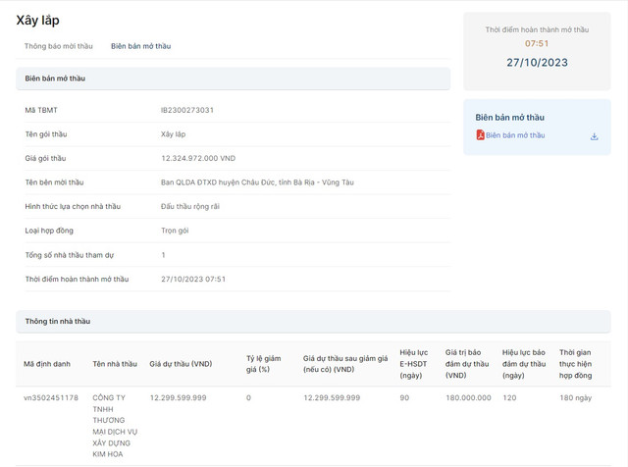Sort by Giá dự thầu (VND) column
The height and width of the screenshot is (467, 628).
tap(181, 364)
